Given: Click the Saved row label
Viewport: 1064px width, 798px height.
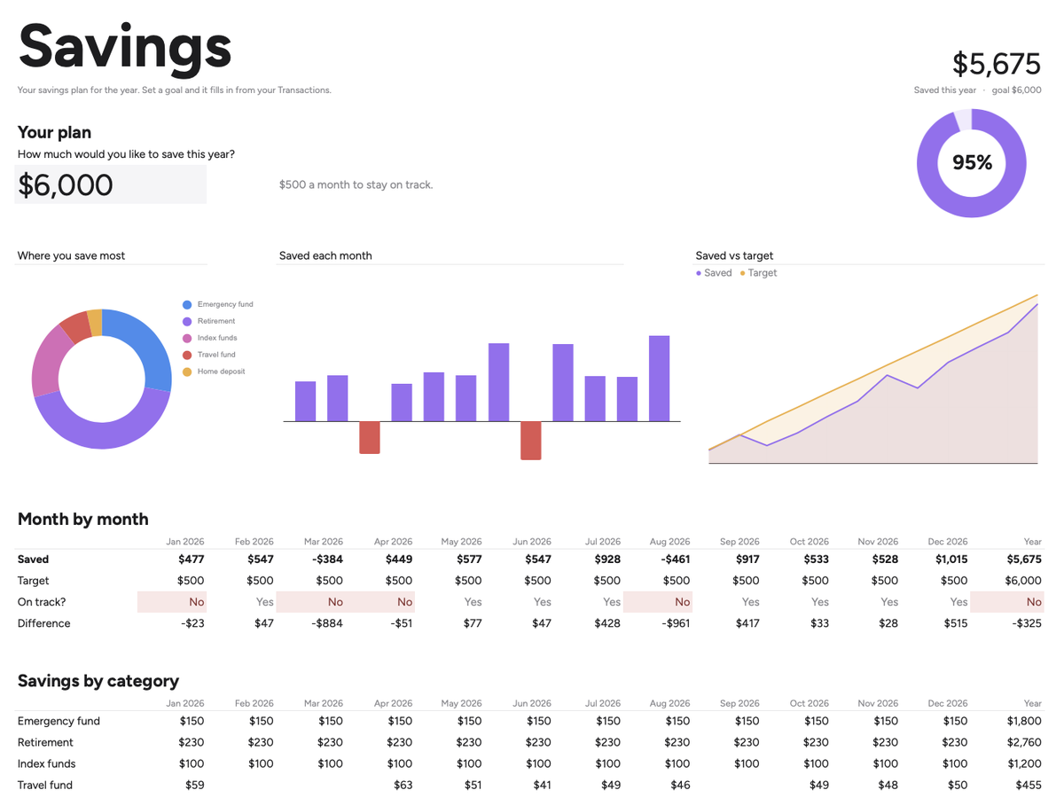Looking at the screenshot, I should tap(34, 559).
